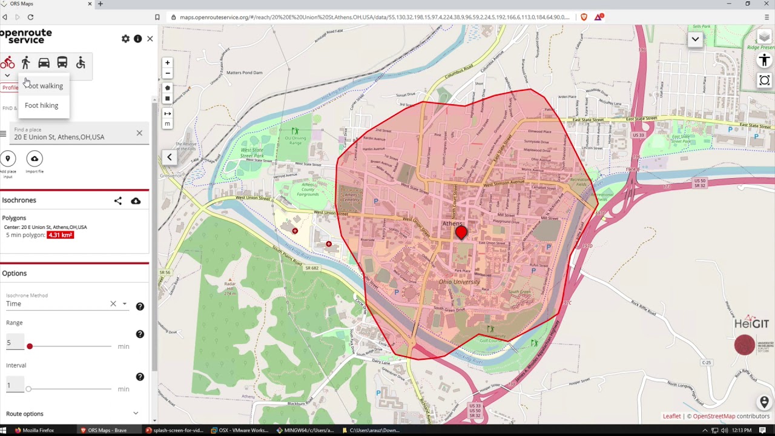Open the Leaflet attribution link

[x=671, y=416]
